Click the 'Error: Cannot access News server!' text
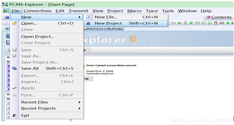This screenshot has width=234, height=125. point(111,65)
